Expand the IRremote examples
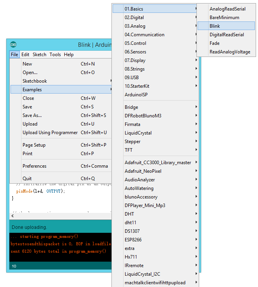Viewport: 258px width, 287px height. click(155, 266)
